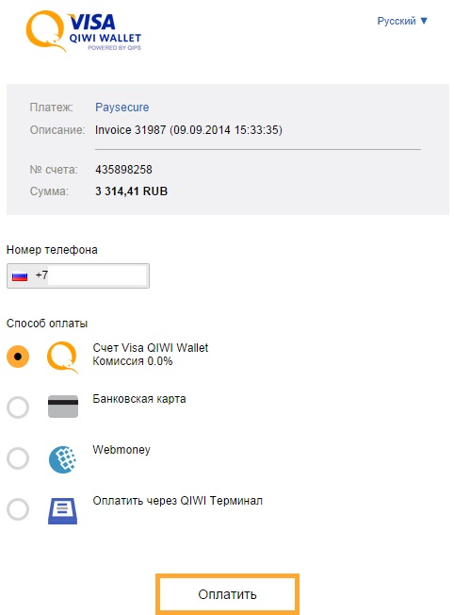Image resolution: width=454 pixels, height=615 pixels.
Task: Select the Webmoney radio button
Action: (18, 458)
